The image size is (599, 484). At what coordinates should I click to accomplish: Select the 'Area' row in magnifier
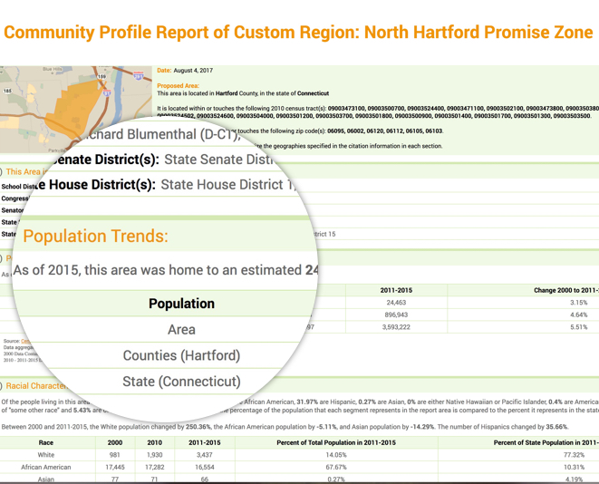[x=181, y=329]
